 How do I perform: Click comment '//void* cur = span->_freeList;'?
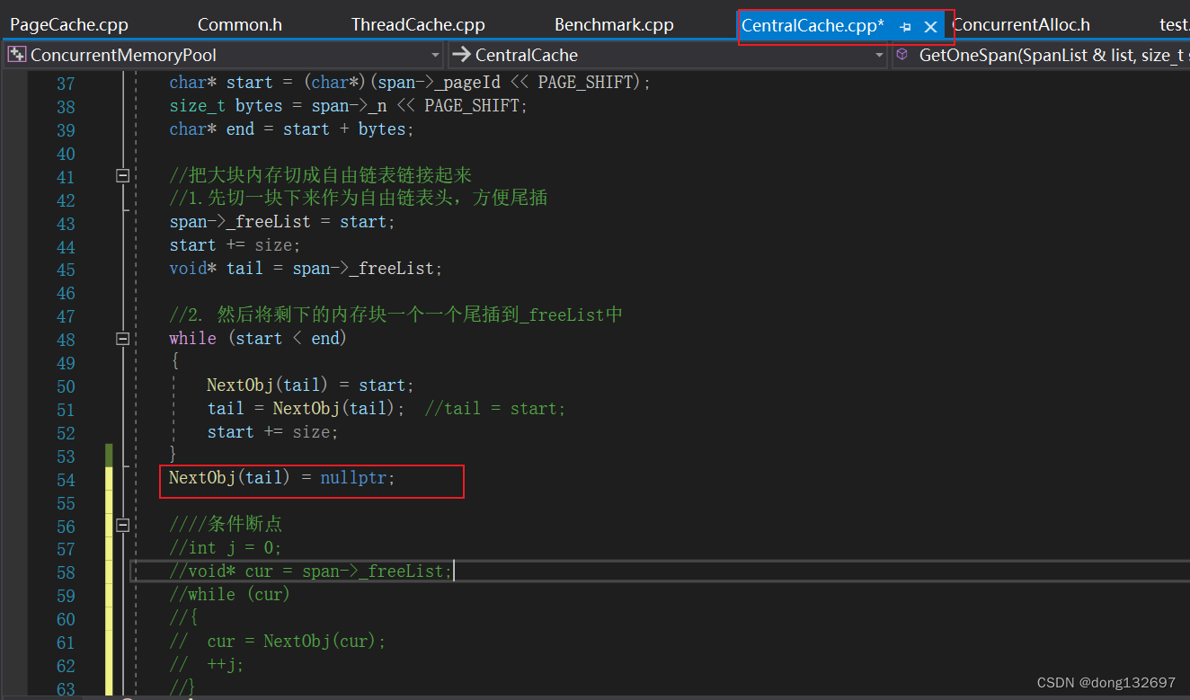pyautogui.click(x=310, y=572)
